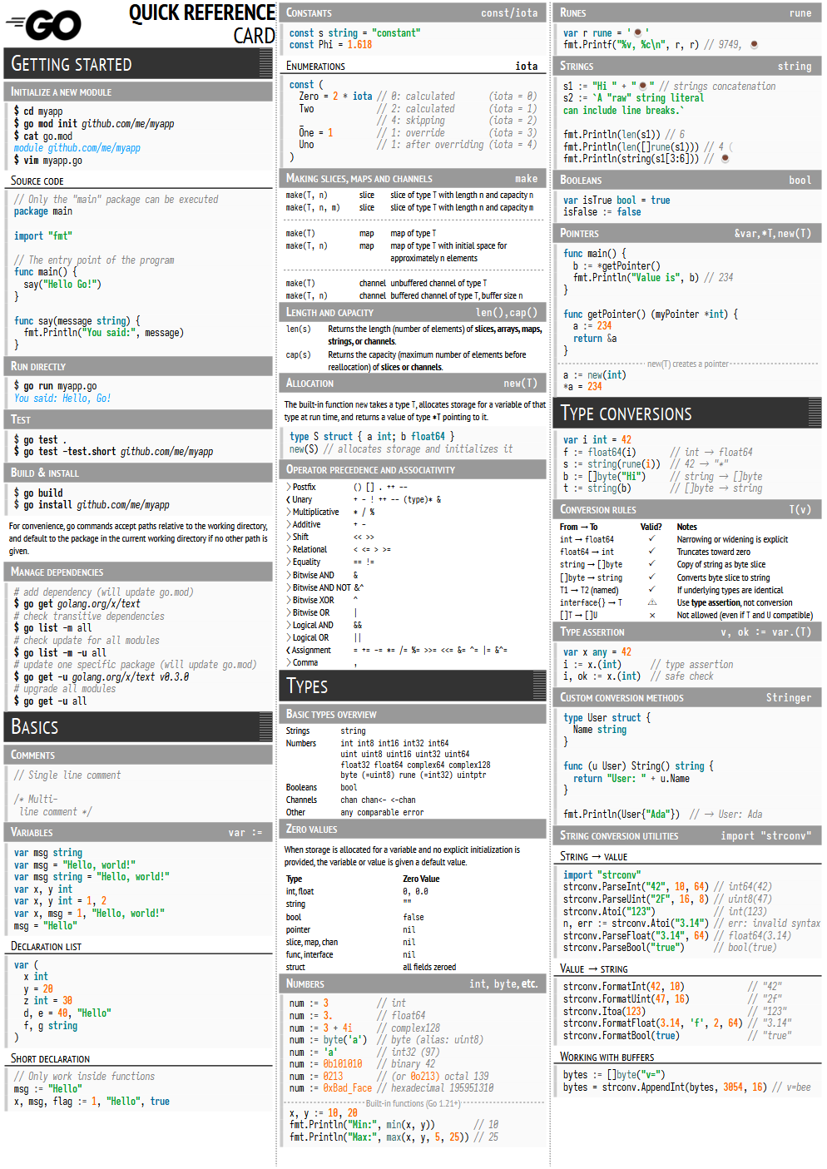Image resolution: width=827 pixels, height=1169 pixels.
Task: Select the Zero Values section header
Action: (x=412, y=829)
